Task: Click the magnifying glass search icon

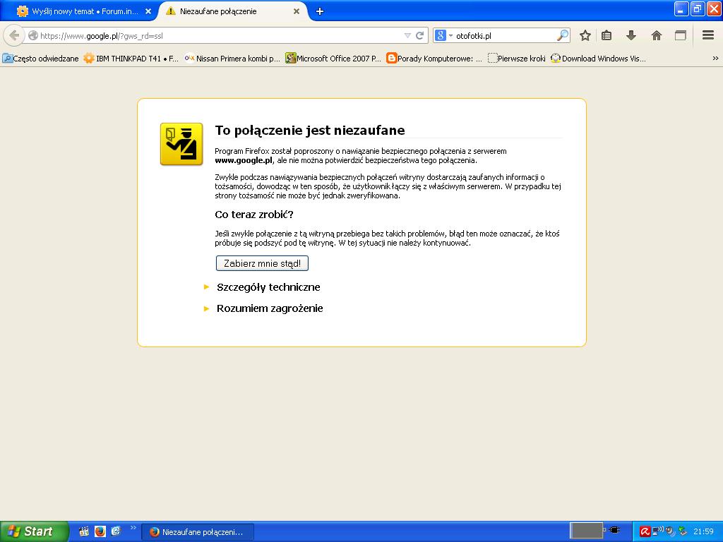Action: point(563,35)
